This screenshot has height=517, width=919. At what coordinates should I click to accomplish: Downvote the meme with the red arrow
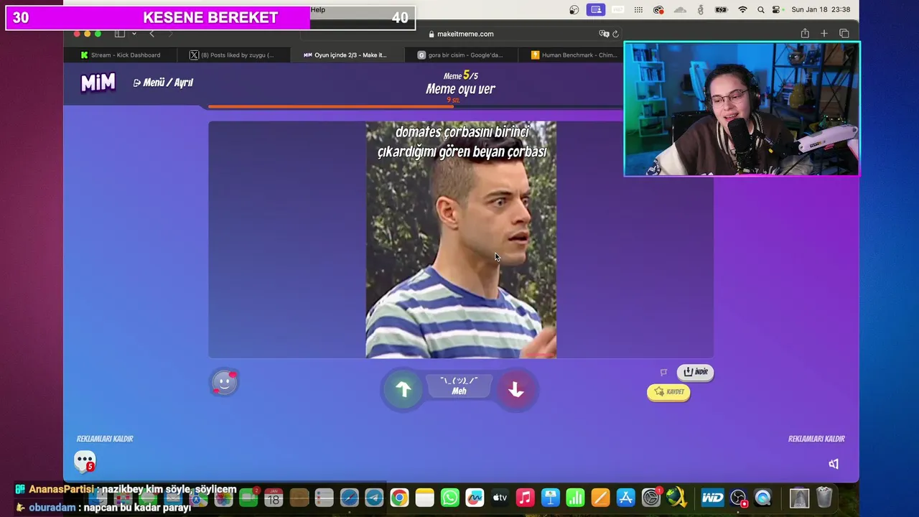[516, 389]
